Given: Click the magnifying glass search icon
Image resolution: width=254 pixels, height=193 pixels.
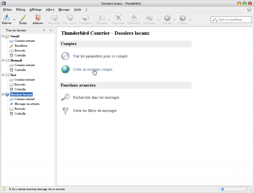Looking at the screenshot, I should (x=65, y=97).
